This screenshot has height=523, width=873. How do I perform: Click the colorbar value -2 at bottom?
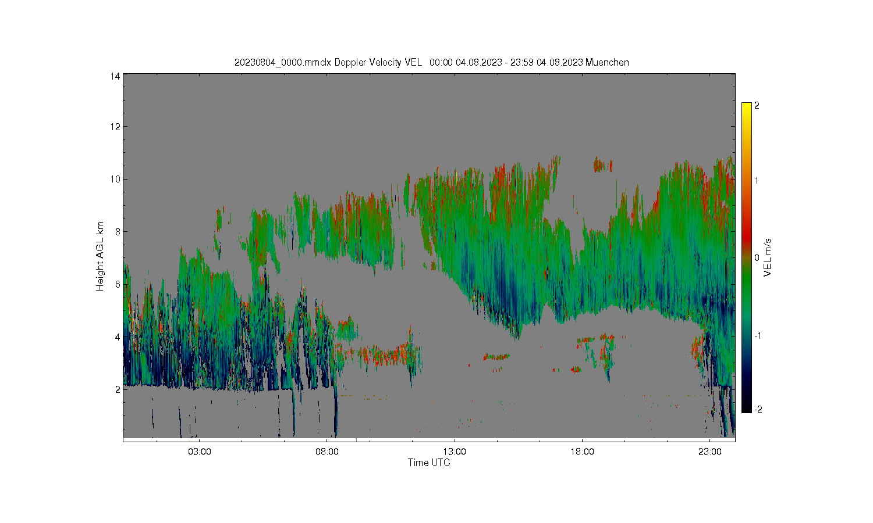tap(758, 409)
